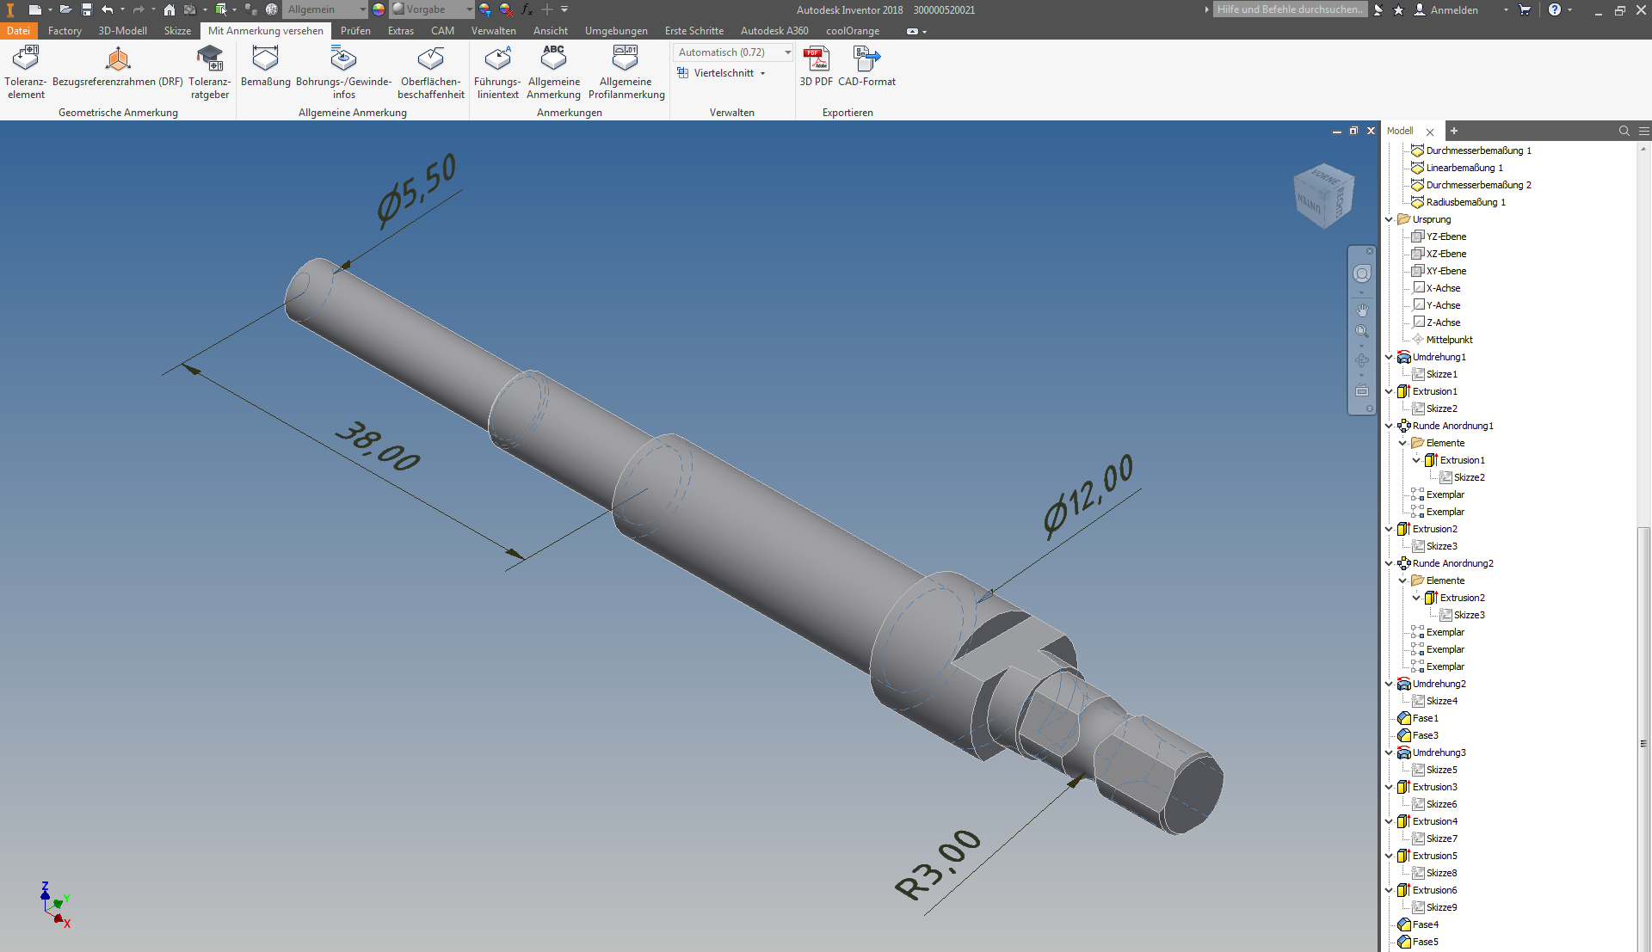Select Oberflächenbeschaffenheit tool
This screenshot has height=952, width=1652.
pyautogui.click(x=430, y=58)
